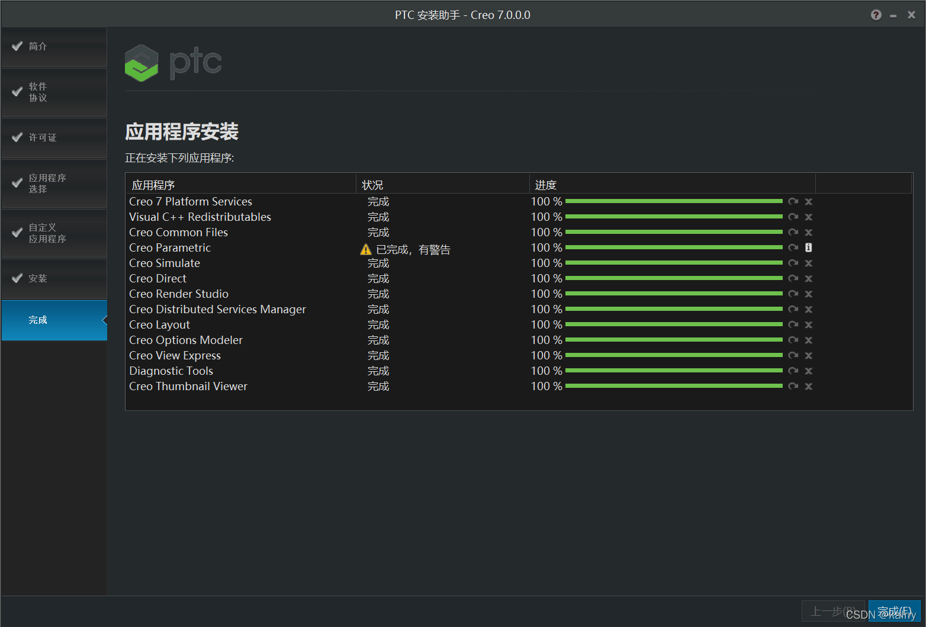The width and height of the screenshot is (926, 627).
Task: Retry install icon for Creo 7 Platform Services
Action: (793, 201)
